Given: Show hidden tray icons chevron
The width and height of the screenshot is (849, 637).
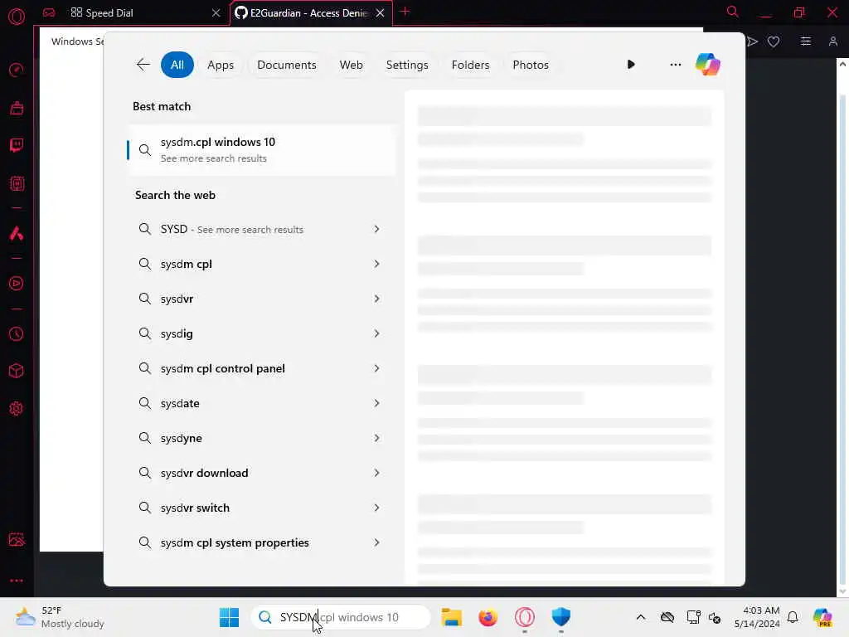Looking at the screenshot, I should [x=641, y=617].
